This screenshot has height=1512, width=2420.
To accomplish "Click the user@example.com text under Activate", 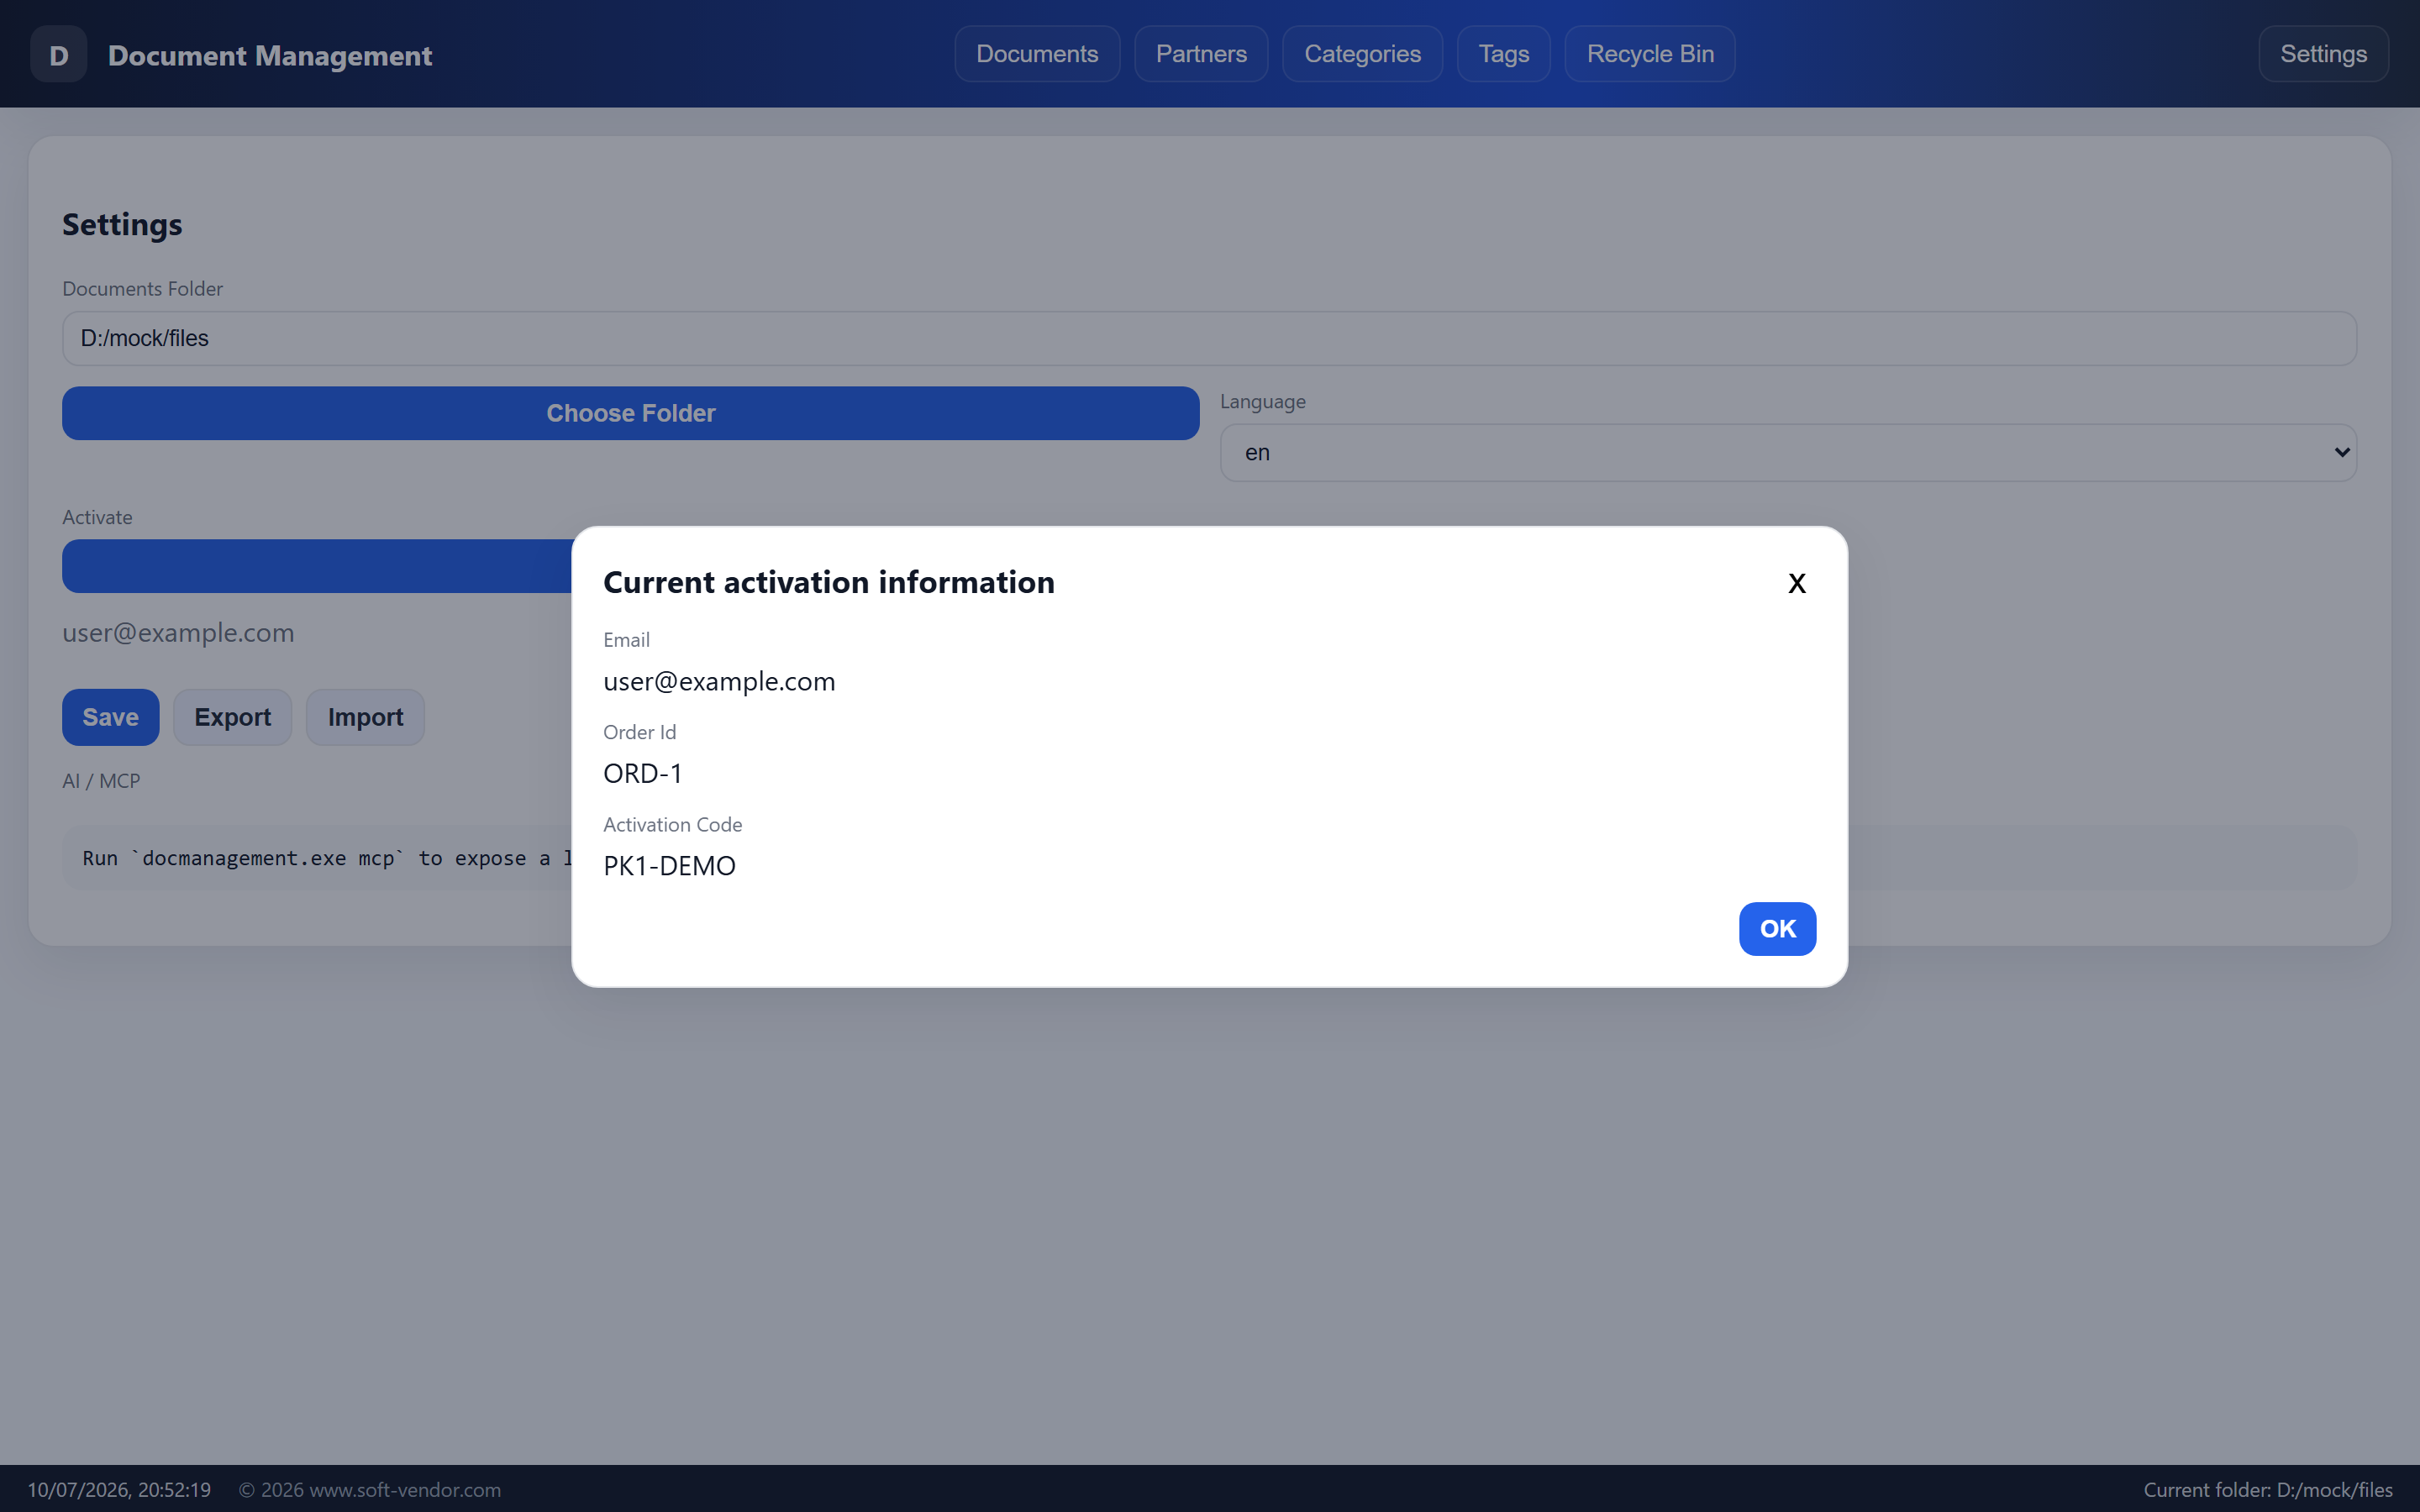I will coord(178,633).
